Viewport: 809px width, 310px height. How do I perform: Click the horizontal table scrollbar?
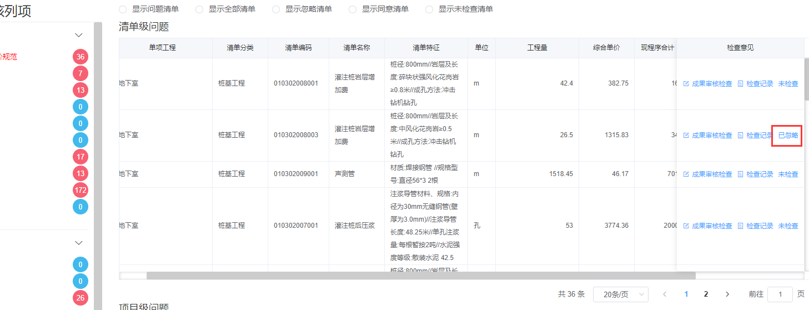point(421,276)
